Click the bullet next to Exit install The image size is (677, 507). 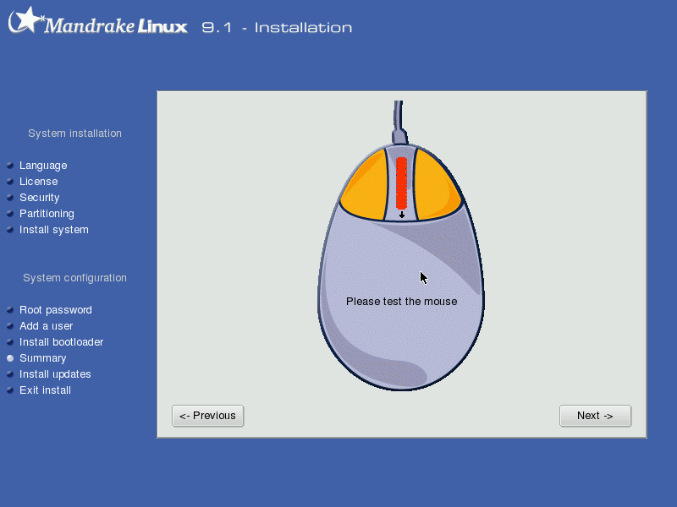pos(10,390)
